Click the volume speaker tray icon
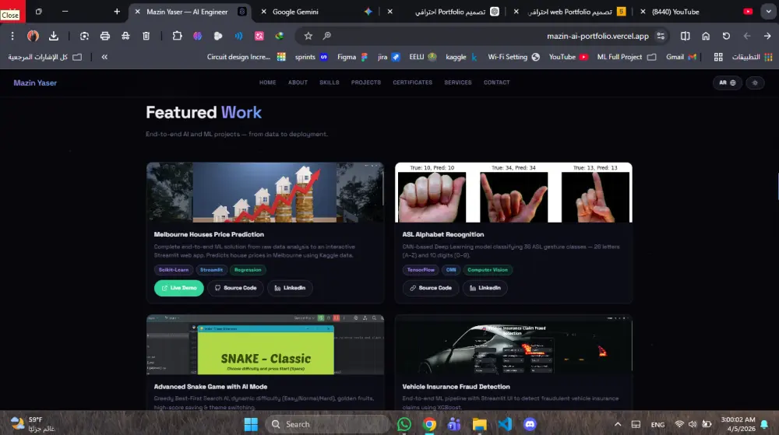 tap(693, 424)
